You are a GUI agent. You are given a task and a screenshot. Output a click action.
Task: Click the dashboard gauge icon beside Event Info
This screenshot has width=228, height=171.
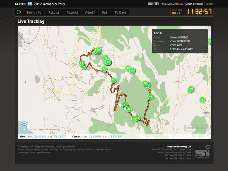tap(19, 12)
